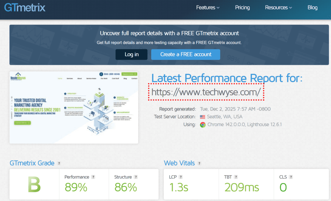Open the techwyse.com URL link

[206, 92]
